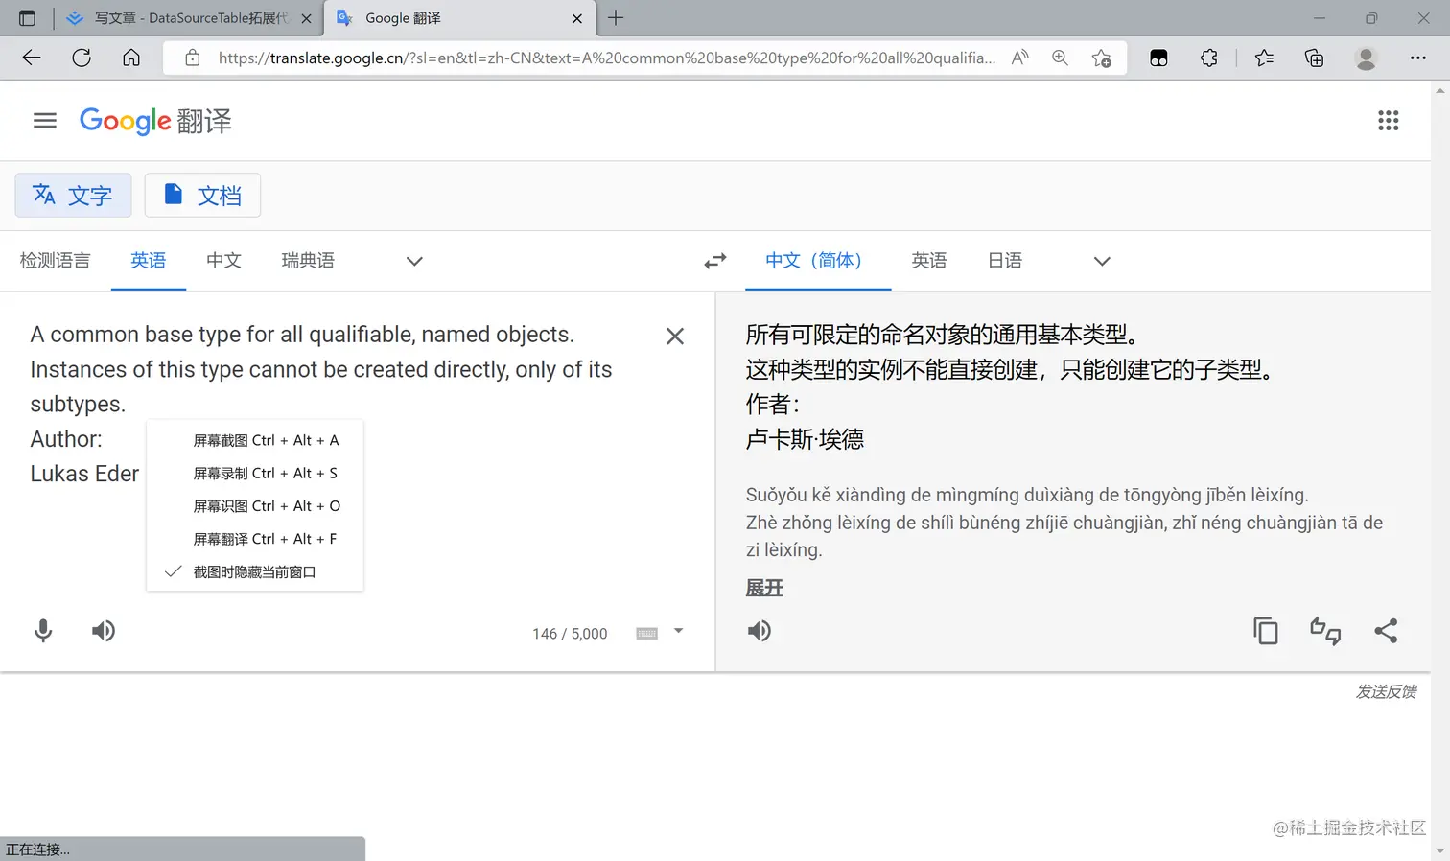The height and width of the screenshot is (861, 1450).
Task: Open the tab actions menu icon
Action: click(27, 18)
